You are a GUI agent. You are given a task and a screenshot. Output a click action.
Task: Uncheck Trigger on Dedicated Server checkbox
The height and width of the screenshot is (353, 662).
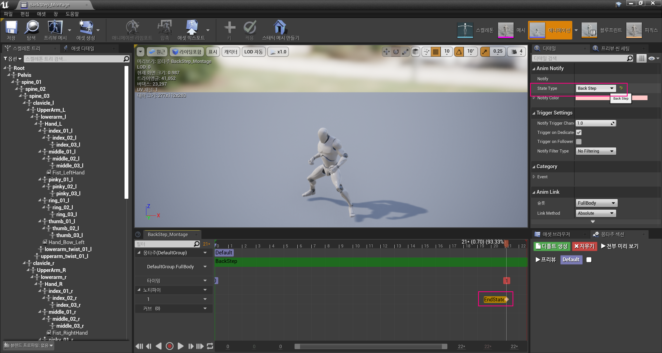click(579, 132)
